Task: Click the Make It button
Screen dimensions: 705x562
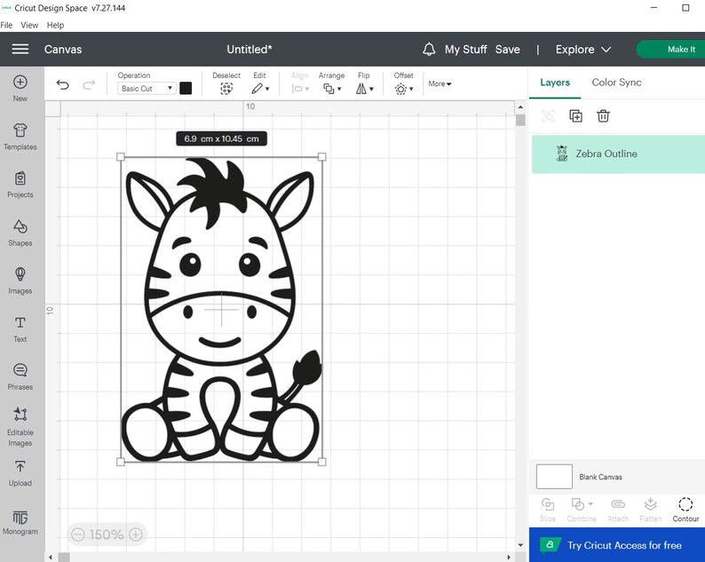Action: click(671, 49)
